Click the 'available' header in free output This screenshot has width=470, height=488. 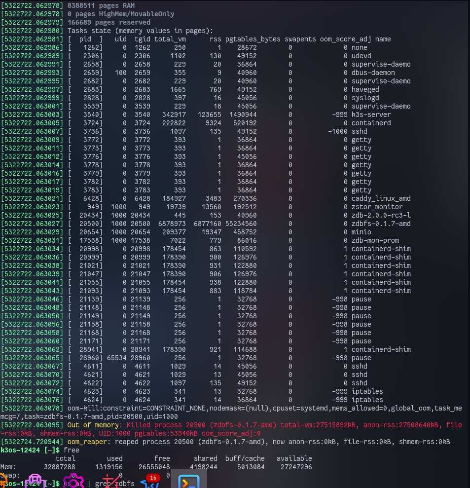(x=294, y=459)
